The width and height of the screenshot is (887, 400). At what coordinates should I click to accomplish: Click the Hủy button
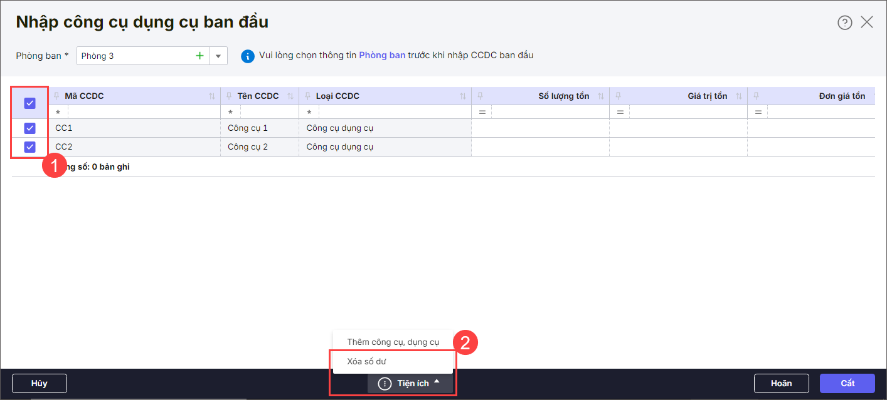[x=40, y=383]
